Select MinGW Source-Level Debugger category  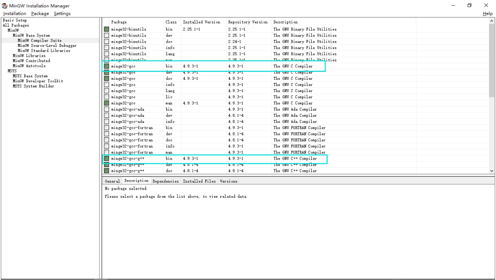(47, 46)
